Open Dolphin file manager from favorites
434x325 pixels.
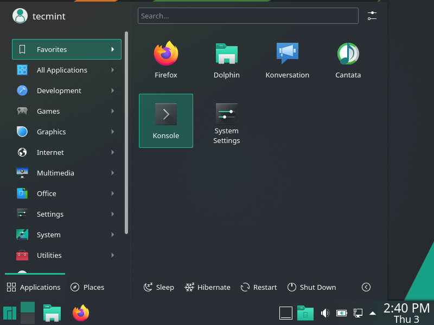coord(226,60)
